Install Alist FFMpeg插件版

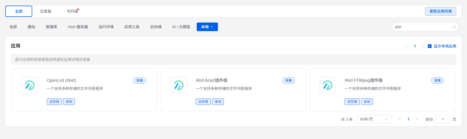click(x=437, y=81)
